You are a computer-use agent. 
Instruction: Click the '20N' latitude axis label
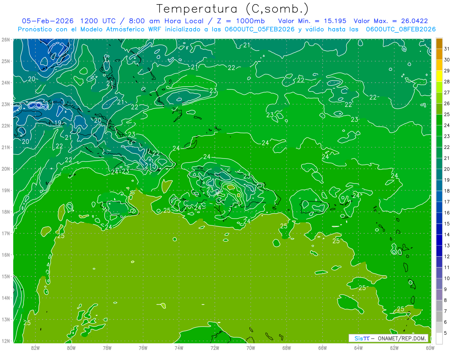tap(6, 169)
